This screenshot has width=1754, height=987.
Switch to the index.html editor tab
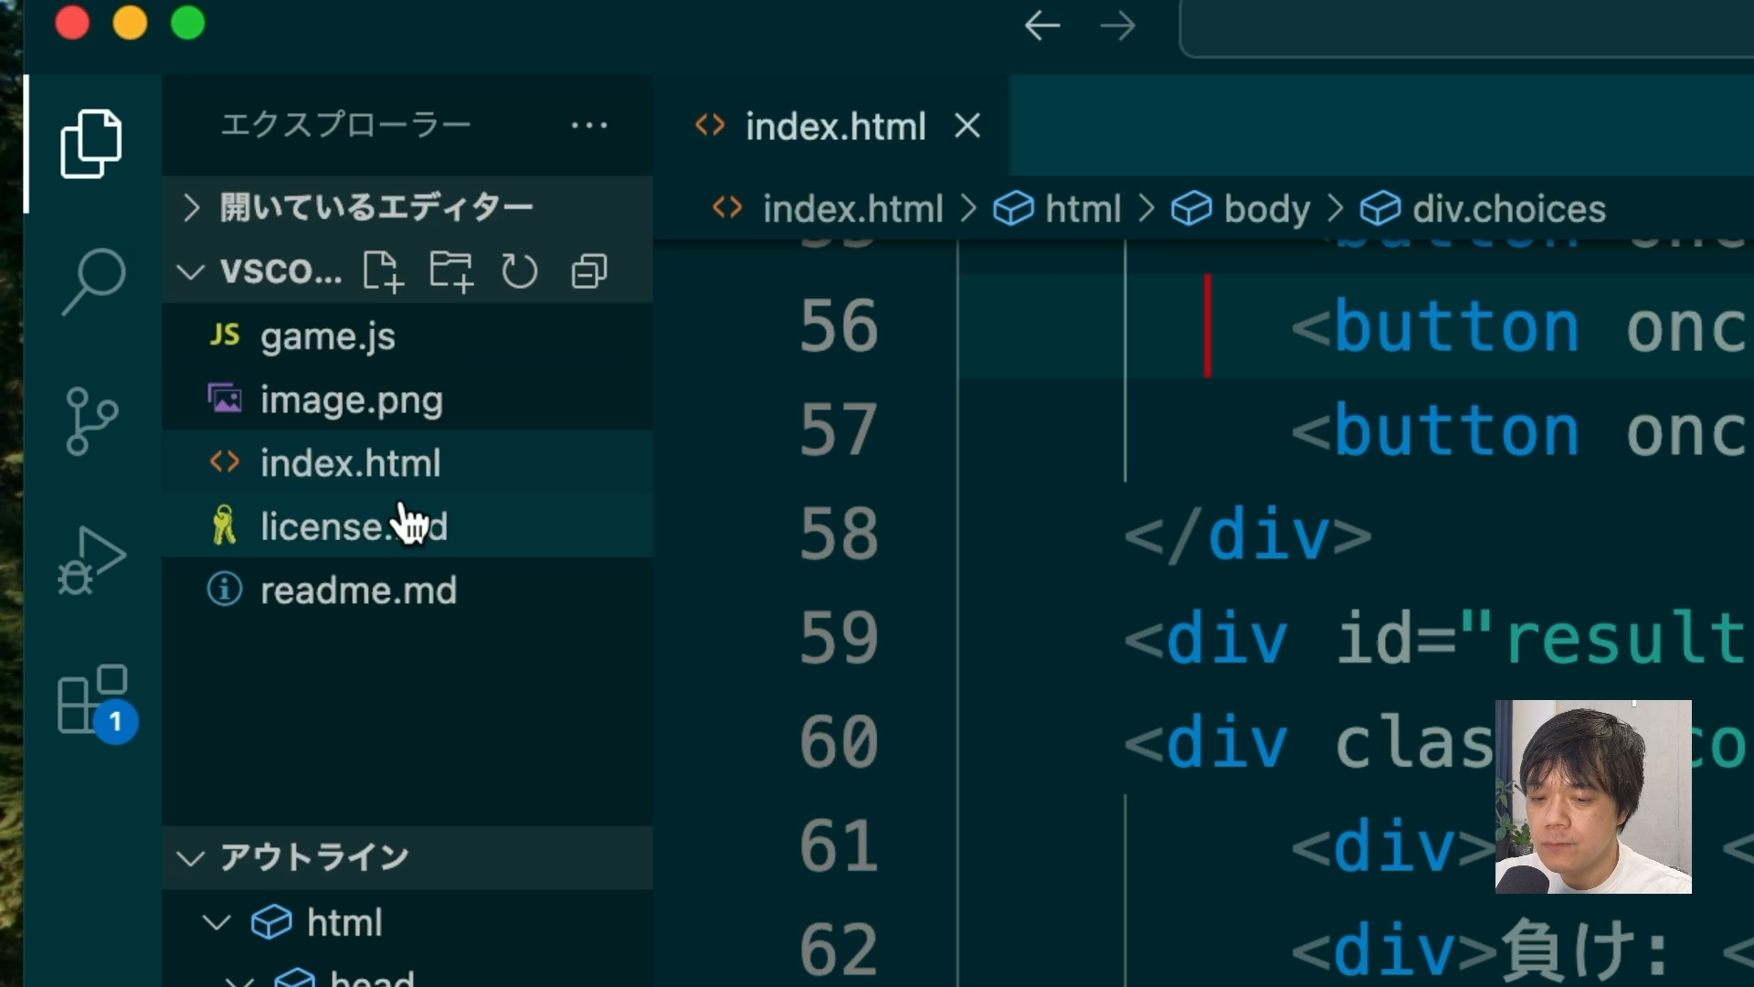point(834,125)
